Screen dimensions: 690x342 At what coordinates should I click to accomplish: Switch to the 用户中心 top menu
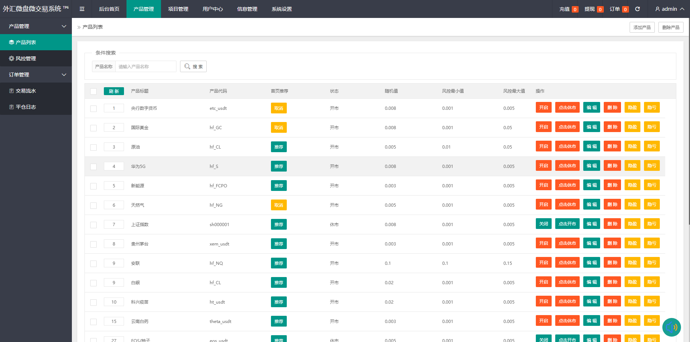point(213,9)
